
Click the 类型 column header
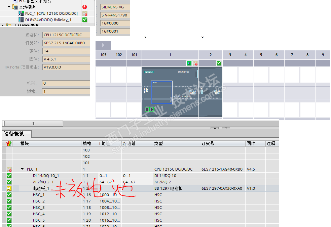tap(176, 143)
